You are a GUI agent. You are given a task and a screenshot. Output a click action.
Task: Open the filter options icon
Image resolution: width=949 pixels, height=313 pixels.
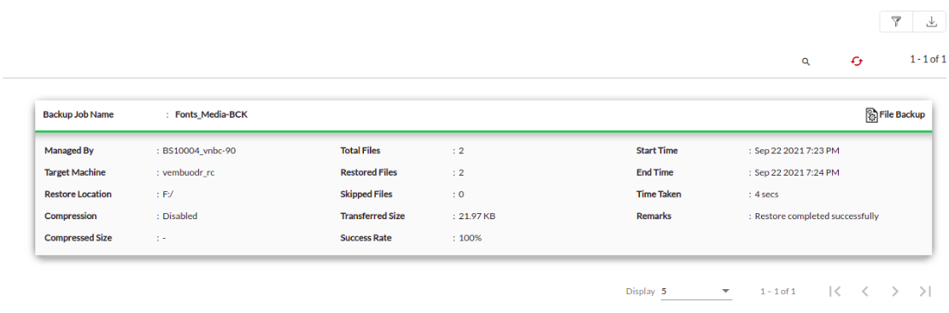tap(896, 22)
